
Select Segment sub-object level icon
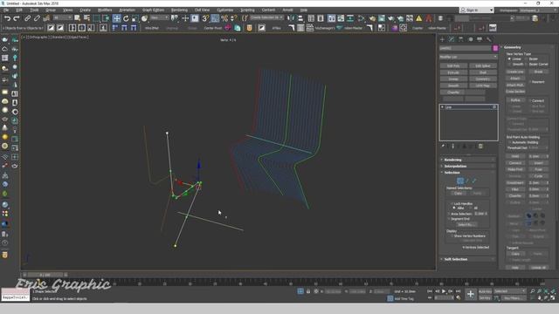click(467, 181)
